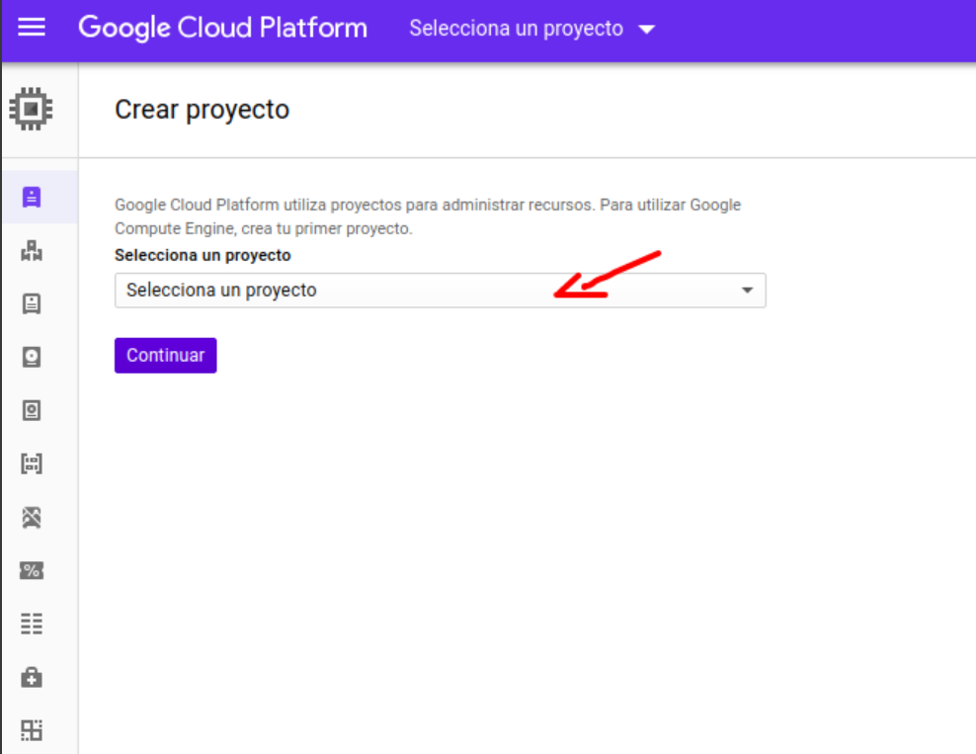This screenshot has width=976, height=754.
Task: Open Committed use discounts percent icon
Action: pos(32,570)
